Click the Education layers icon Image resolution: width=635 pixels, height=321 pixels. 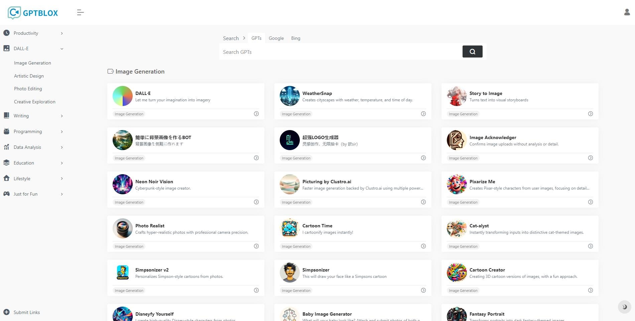[x=6, y=163]
